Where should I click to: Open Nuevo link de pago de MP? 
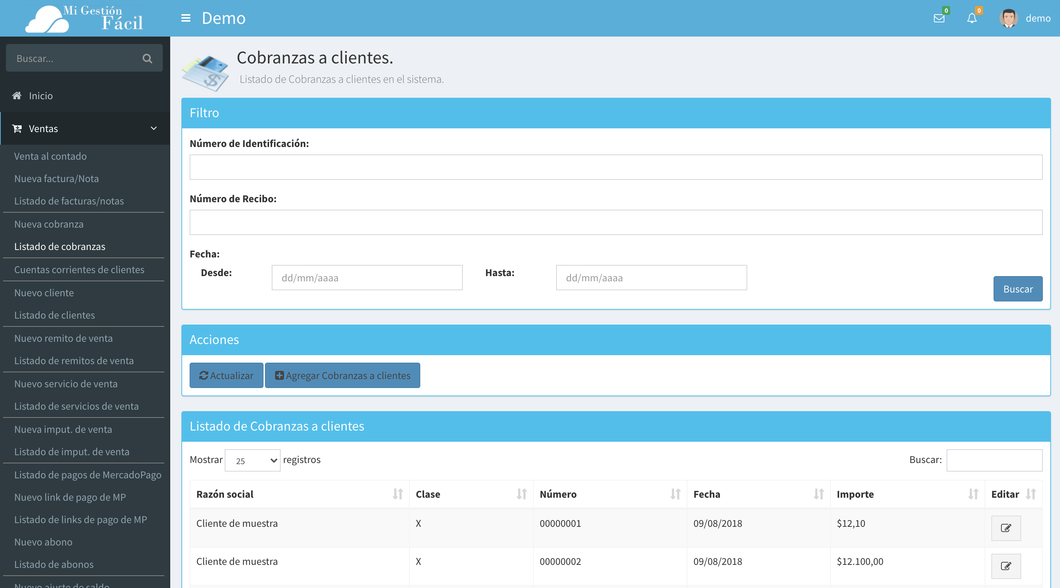click(70, 497)
